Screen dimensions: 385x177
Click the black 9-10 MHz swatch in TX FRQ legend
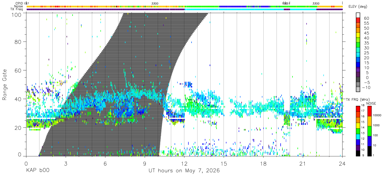tap(358, 153)
